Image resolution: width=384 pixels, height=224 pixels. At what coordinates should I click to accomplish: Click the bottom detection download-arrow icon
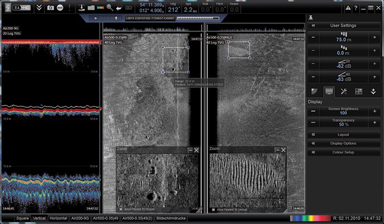[82, 8]
